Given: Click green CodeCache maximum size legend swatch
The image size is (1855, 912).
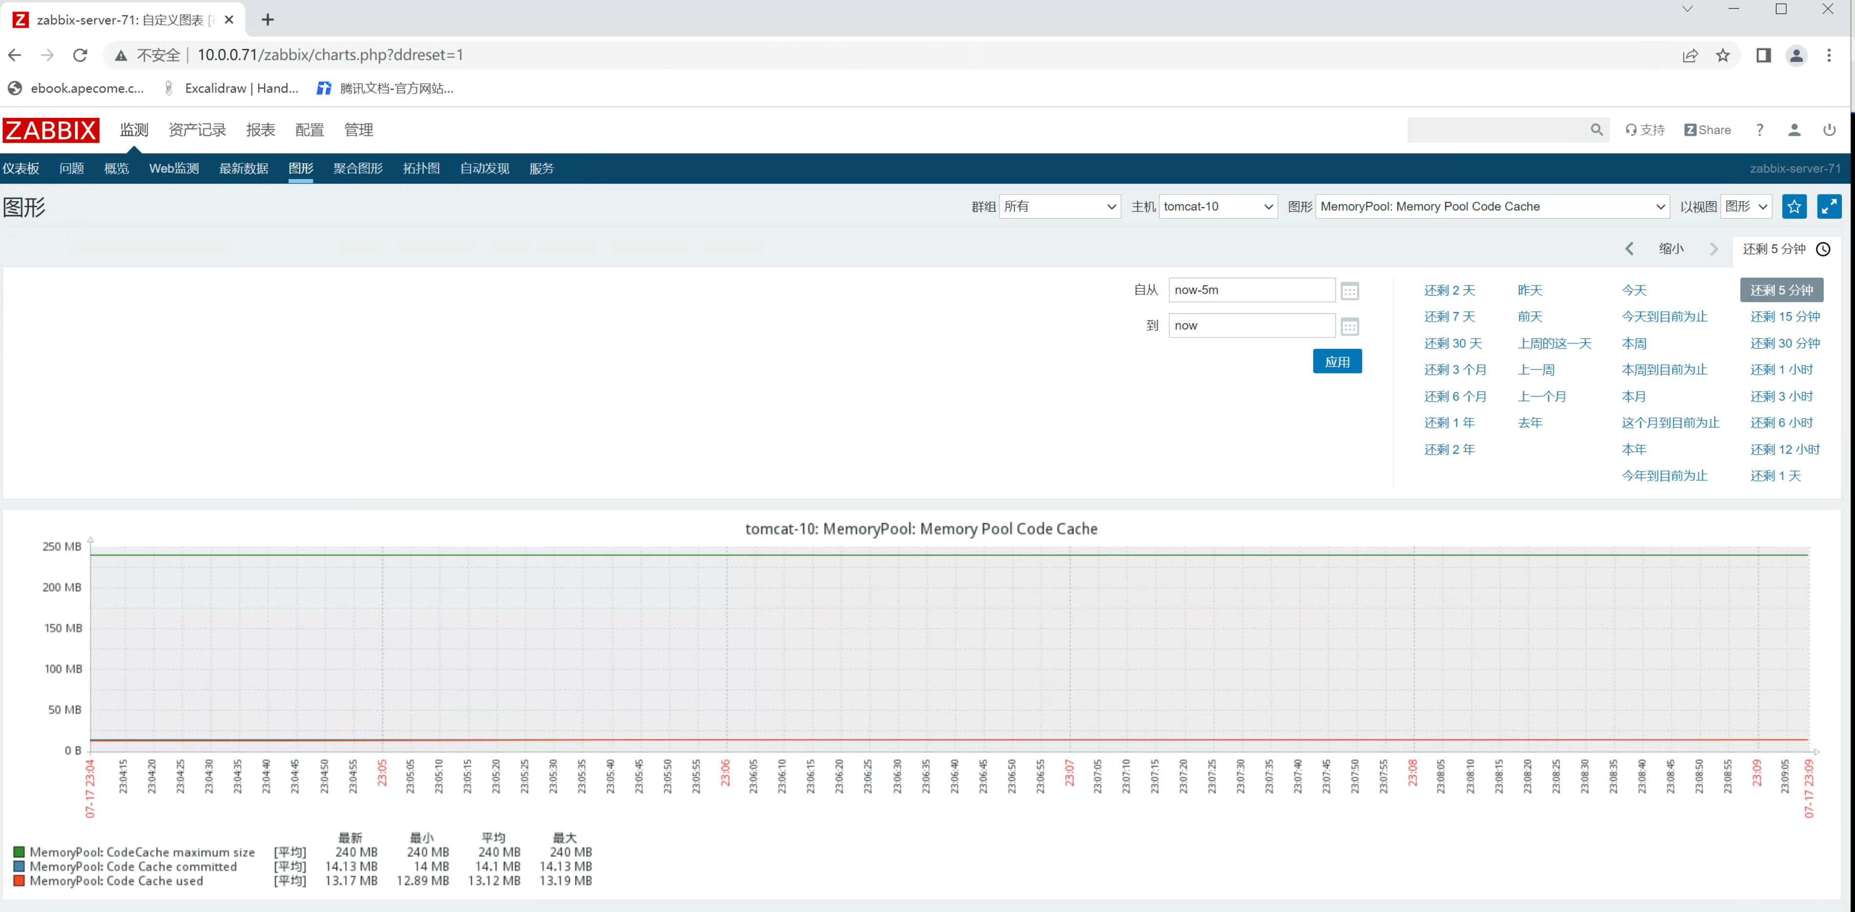Looking at the screenshot, I should pos(19,852).
